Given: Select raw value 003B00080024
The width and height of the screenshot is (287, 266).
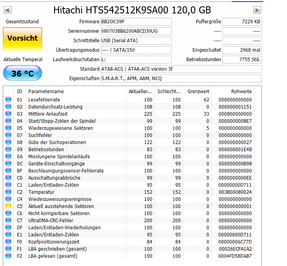Looking at the screenshot, I should click(235, 192).
